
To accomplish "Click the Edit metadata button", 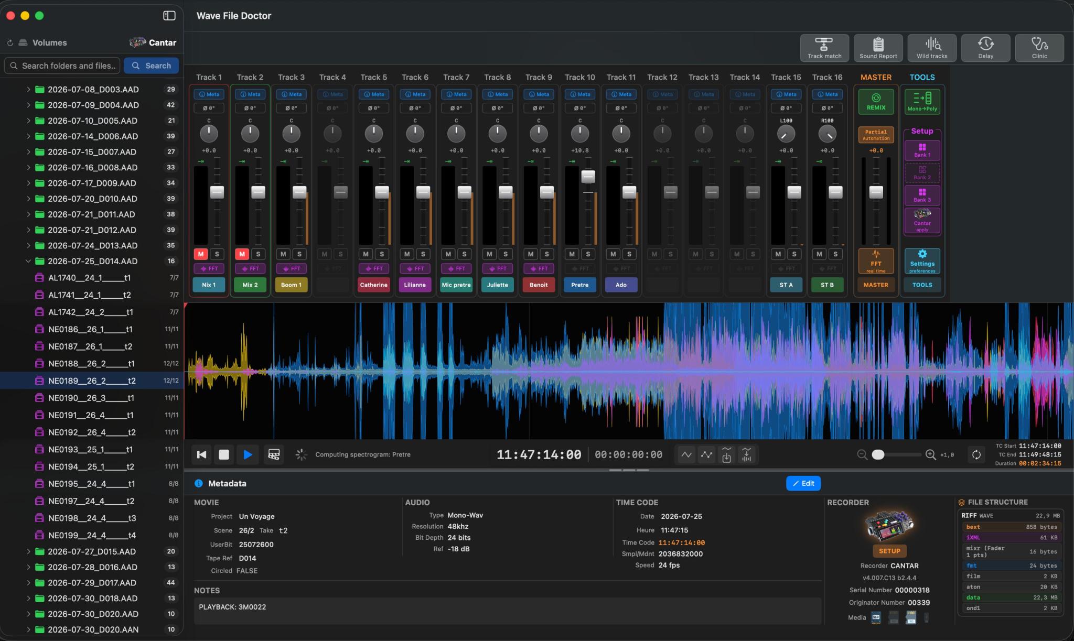I will point(803,483).
